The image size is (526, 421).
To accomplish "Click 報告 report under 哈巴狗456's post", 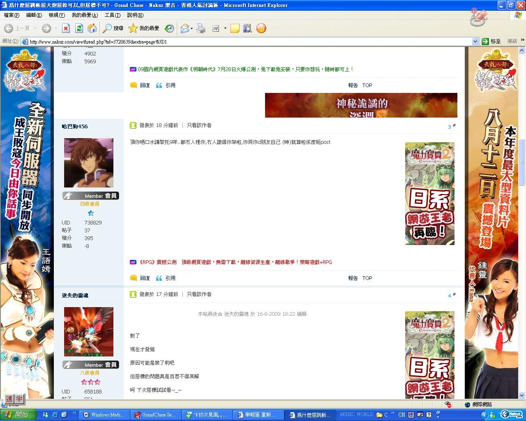I will point(353,278).
